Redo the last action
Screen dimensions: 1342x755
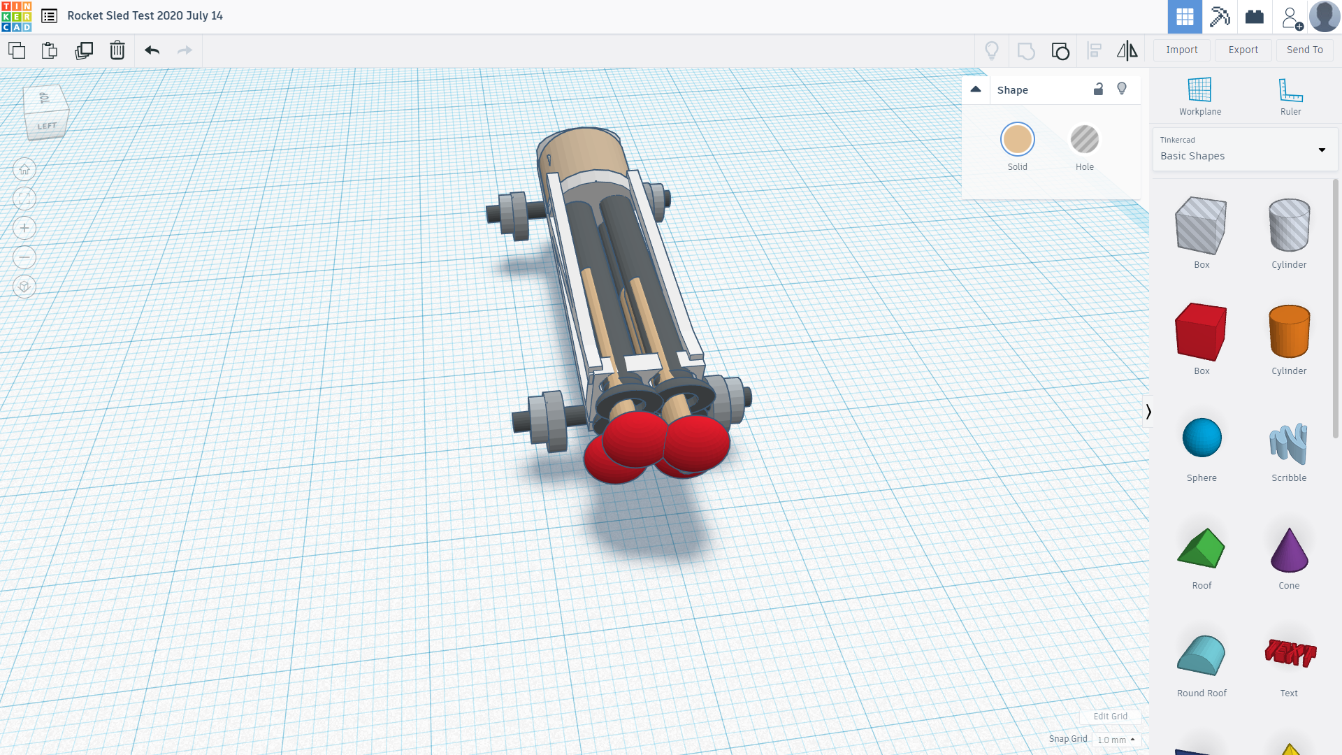tap(185, 50)
